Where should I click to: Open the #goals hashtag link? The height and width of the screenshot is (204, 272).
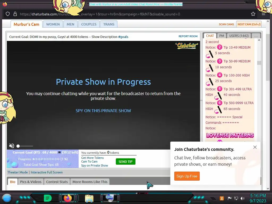click(123, 37)
